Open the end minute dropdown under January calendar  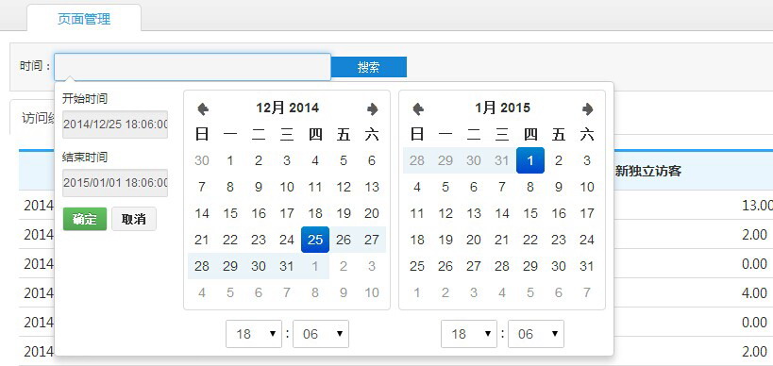tap(536, 334)
